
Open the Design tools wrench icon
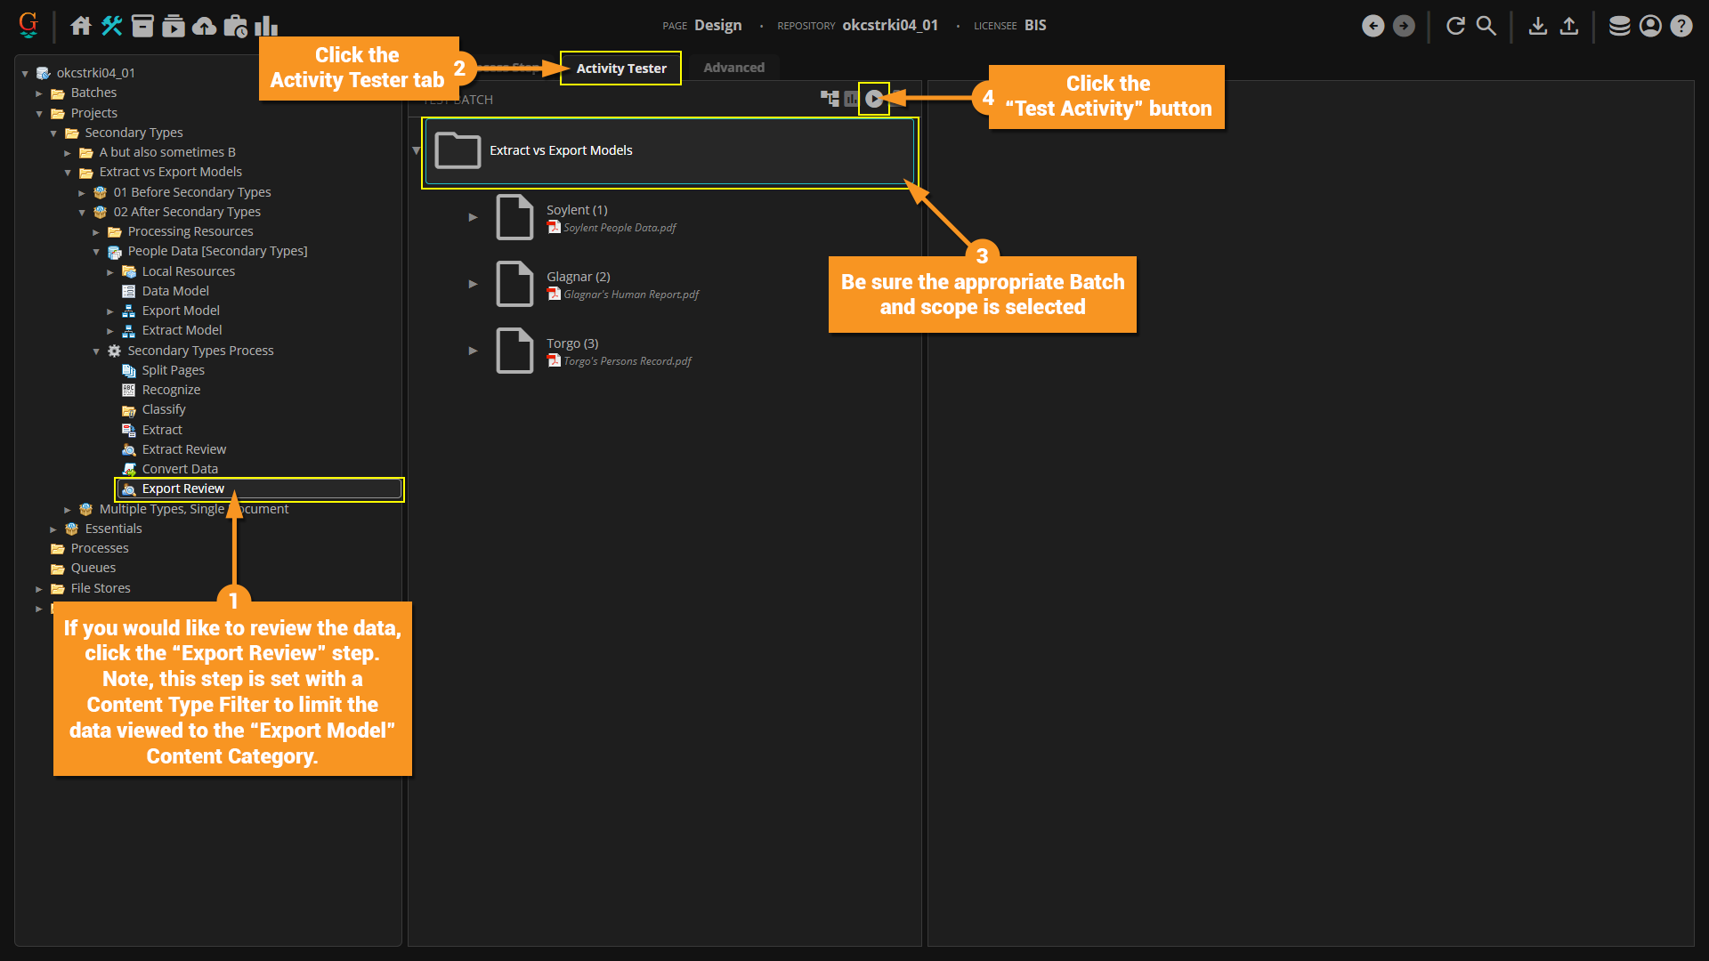(x=111, y=26)
